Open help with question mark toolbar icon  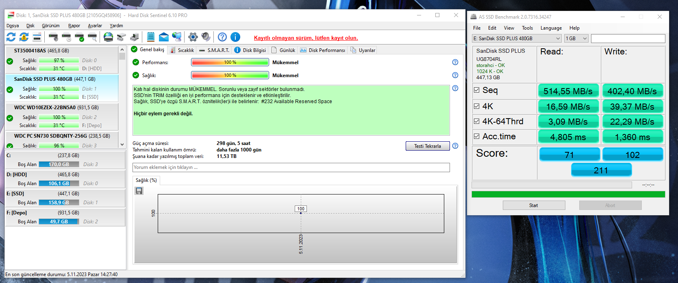tap(222, 37)
